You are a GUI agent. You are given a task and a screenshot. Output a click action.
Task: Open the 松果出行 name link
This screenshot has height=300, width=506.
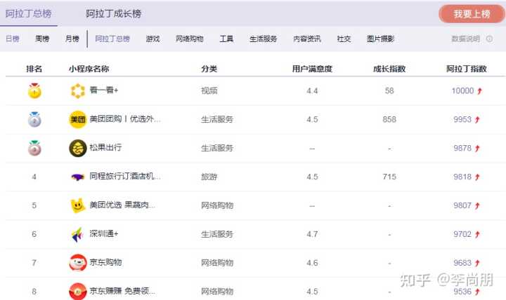coord(105,147)
